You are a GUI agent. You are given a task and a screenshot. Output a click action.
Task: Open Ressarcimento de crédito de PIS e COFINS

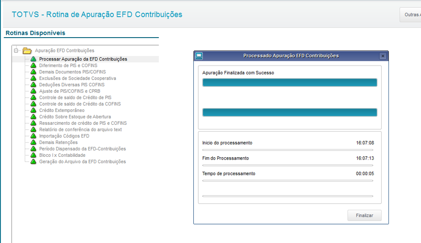(83, 123)
